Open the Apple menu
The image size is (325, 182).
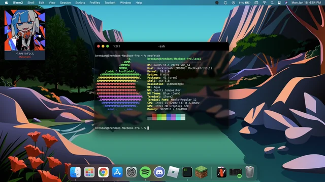[x=7, y=3]
